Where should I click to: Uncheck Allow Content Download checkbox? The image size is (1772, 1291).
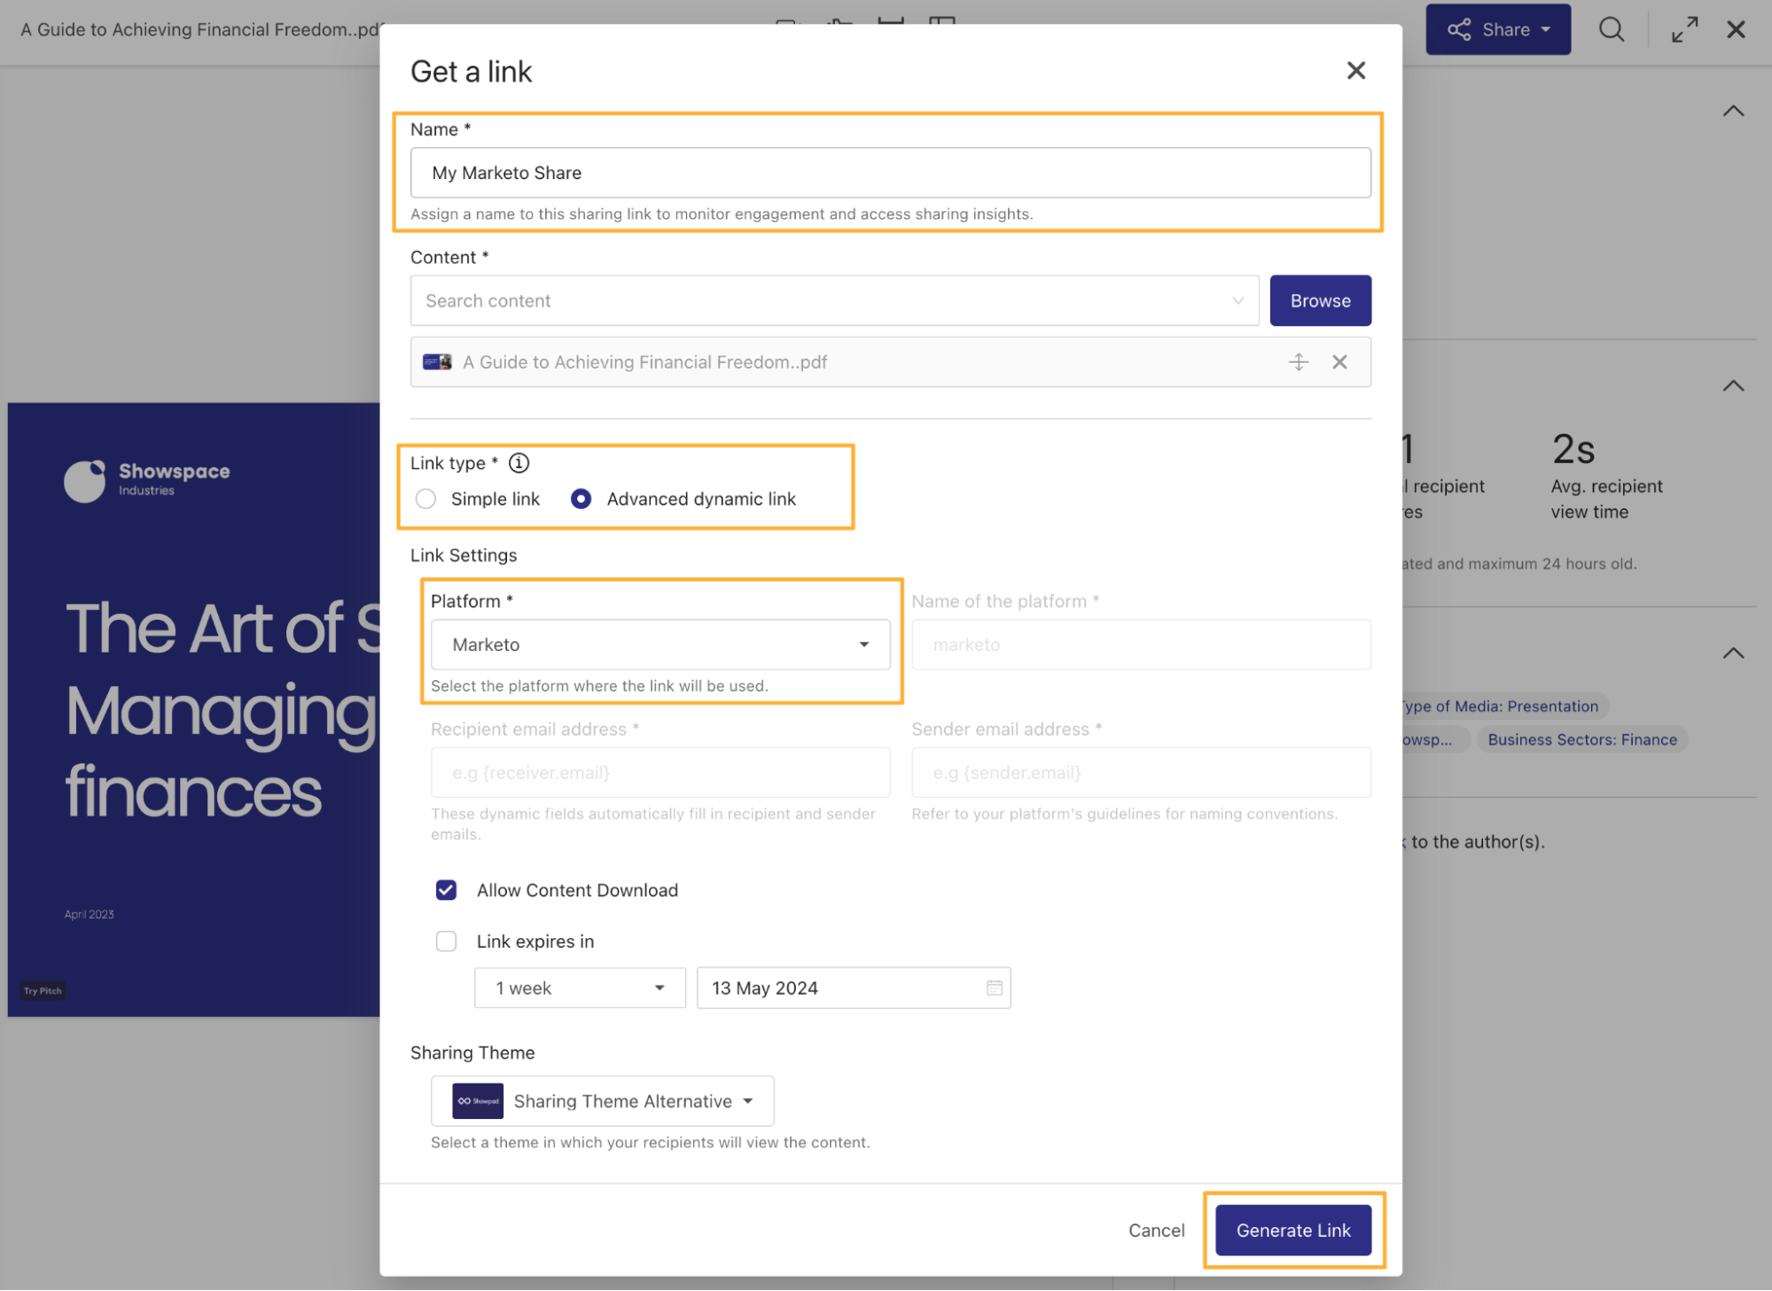tap(446, 890)
